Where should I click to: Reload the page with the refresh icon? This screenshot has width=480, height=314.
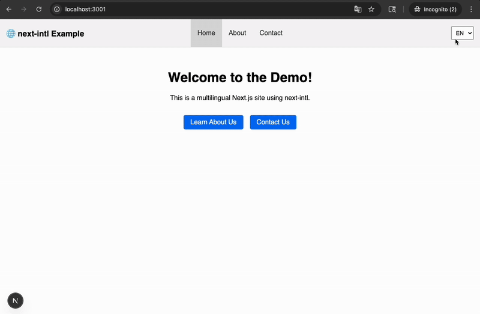pyautogui.click(x=38, y=9)
